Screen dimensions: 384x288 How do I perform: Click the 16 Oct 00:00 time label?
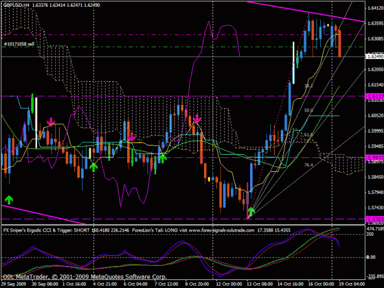click(x=321, y=284)
